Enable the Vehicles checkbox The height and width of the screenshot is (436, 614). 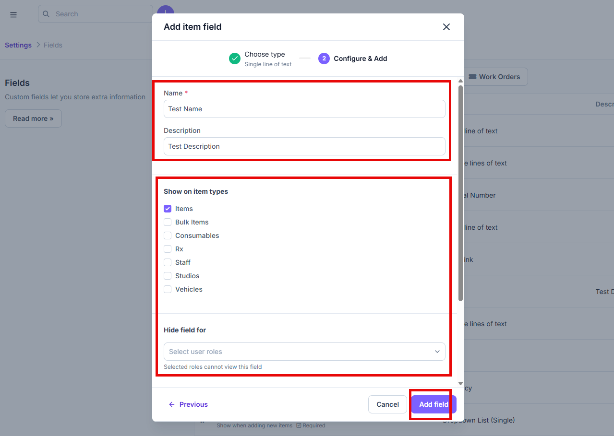[x=168, y=289]
